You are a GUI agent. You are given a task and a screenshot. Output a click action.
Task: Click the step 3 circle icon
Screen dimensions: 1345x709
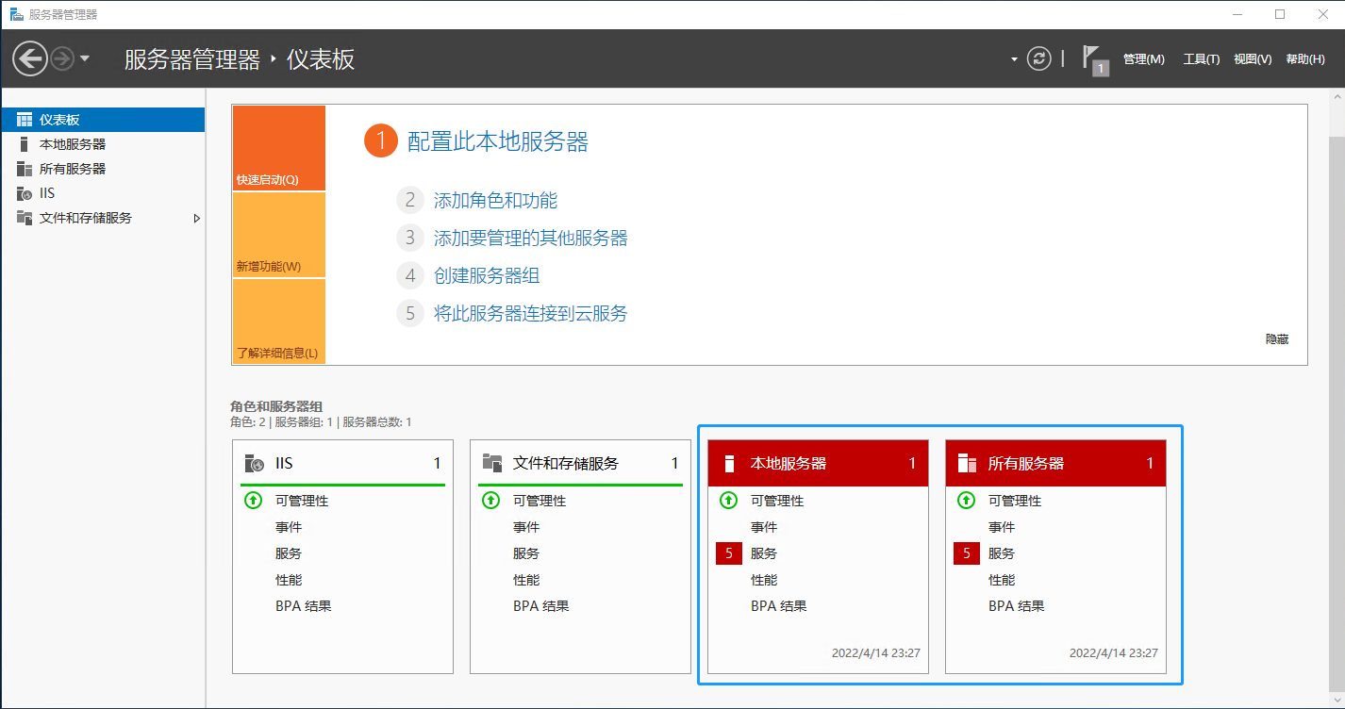(409, 238)
